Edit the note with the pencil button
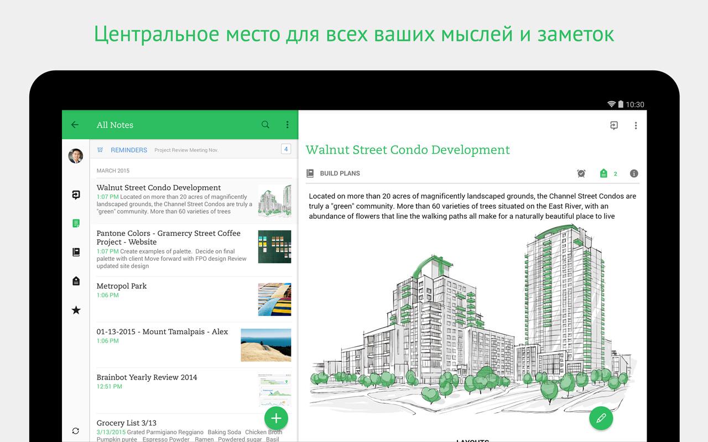Image resolution: width=708 pixels, height=442 pixels. coord(601,418)
